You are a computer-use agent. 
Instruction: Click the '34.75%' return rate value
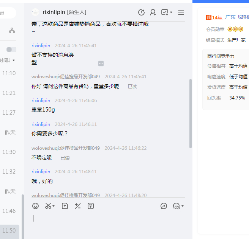click(237, 98)
